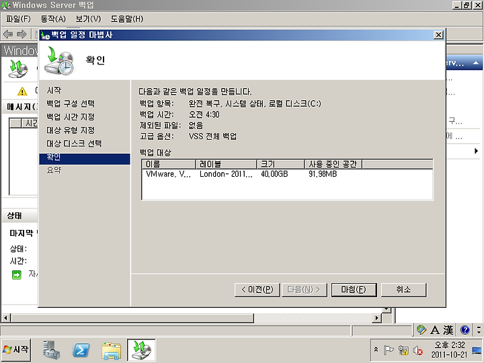
Task: Open Server Manager from the taskbar
Action: (x=51, y=350)
